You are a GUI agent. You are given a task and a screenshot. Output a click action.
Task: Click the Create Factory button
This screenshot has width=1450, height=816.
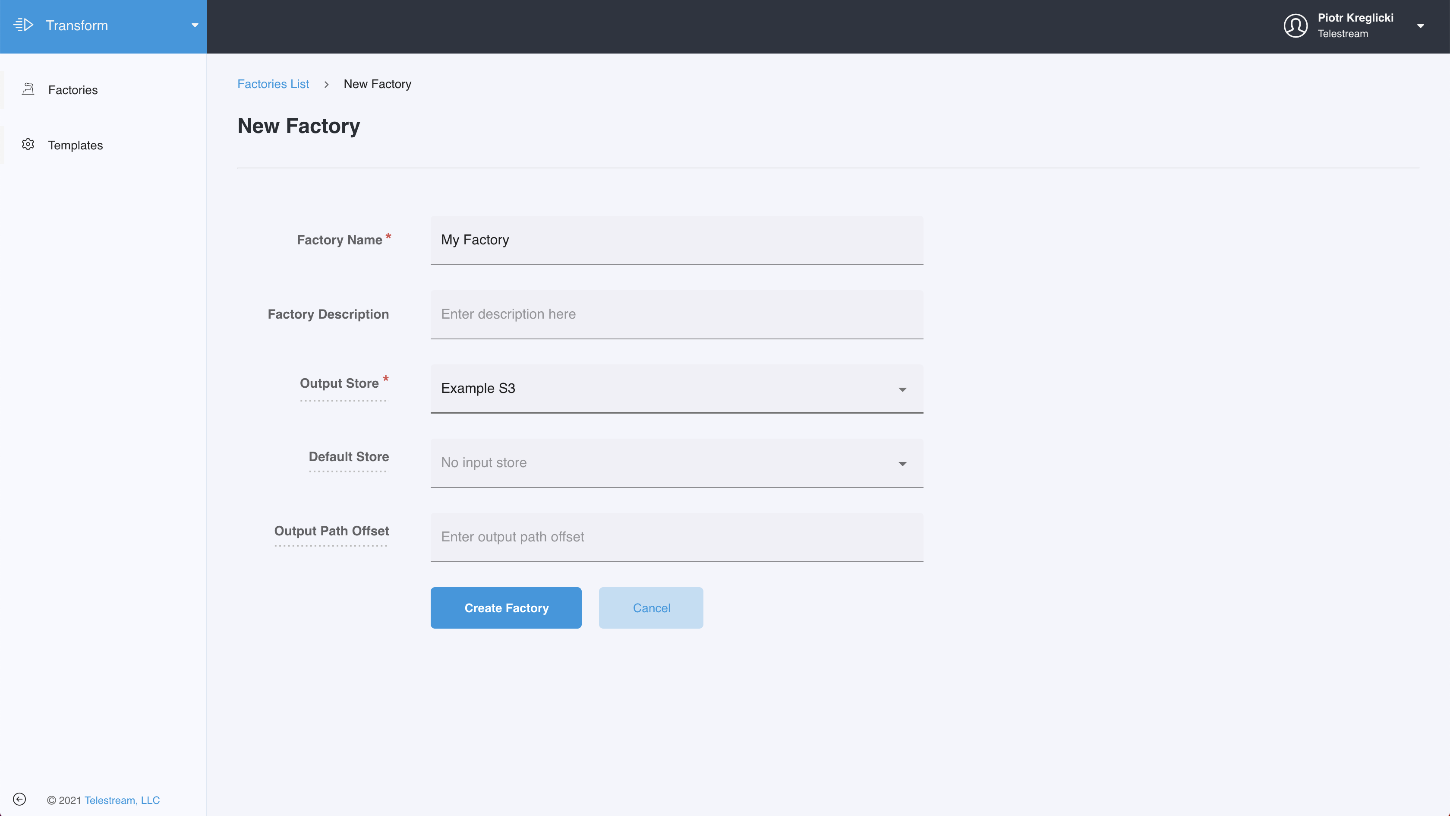[505, 607]
